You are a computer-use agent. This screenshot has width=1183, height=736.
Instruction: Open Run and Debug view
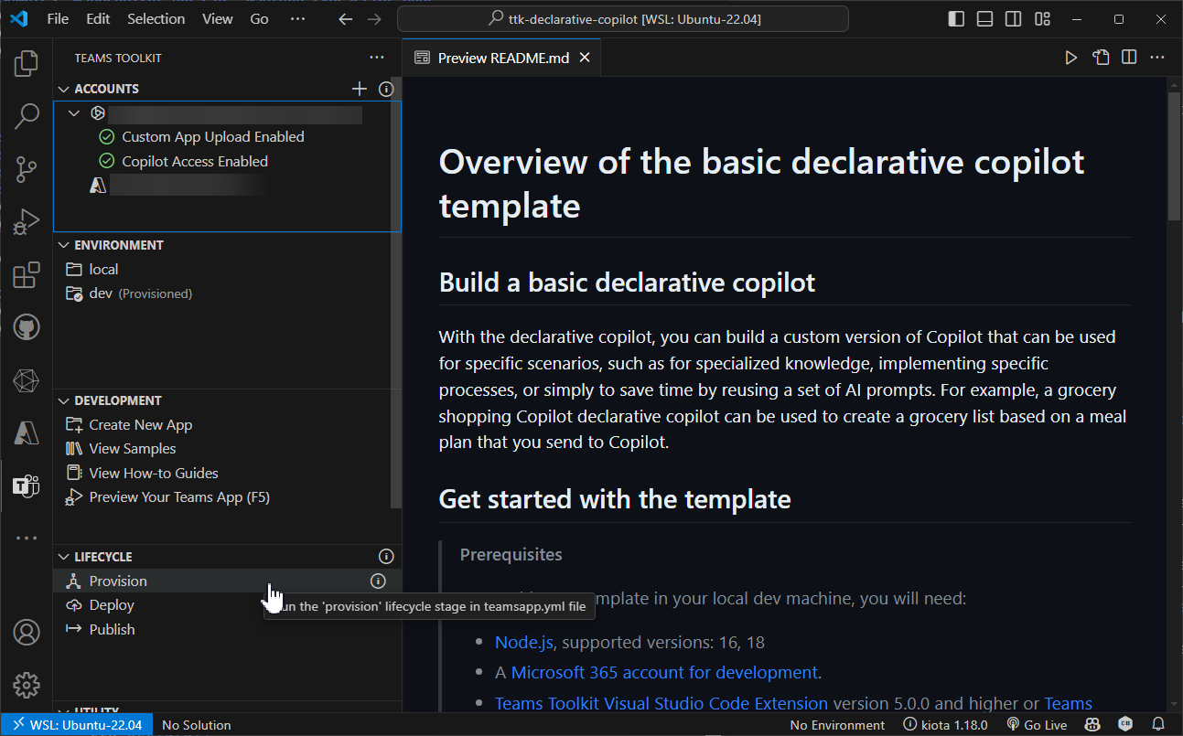click(27, 222)
